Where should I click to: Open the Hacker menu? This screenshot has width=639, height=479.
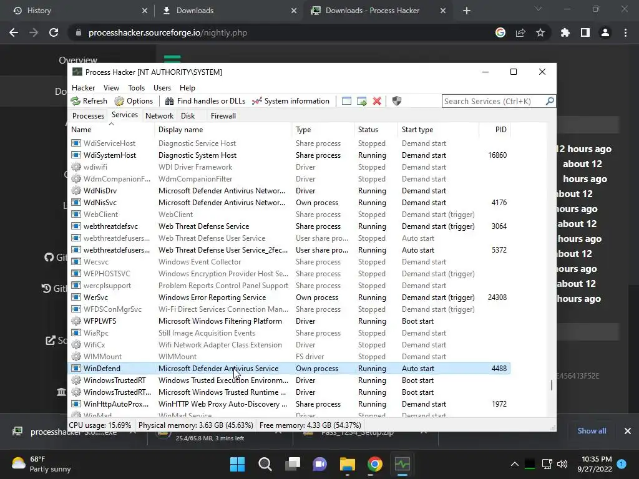83,88
